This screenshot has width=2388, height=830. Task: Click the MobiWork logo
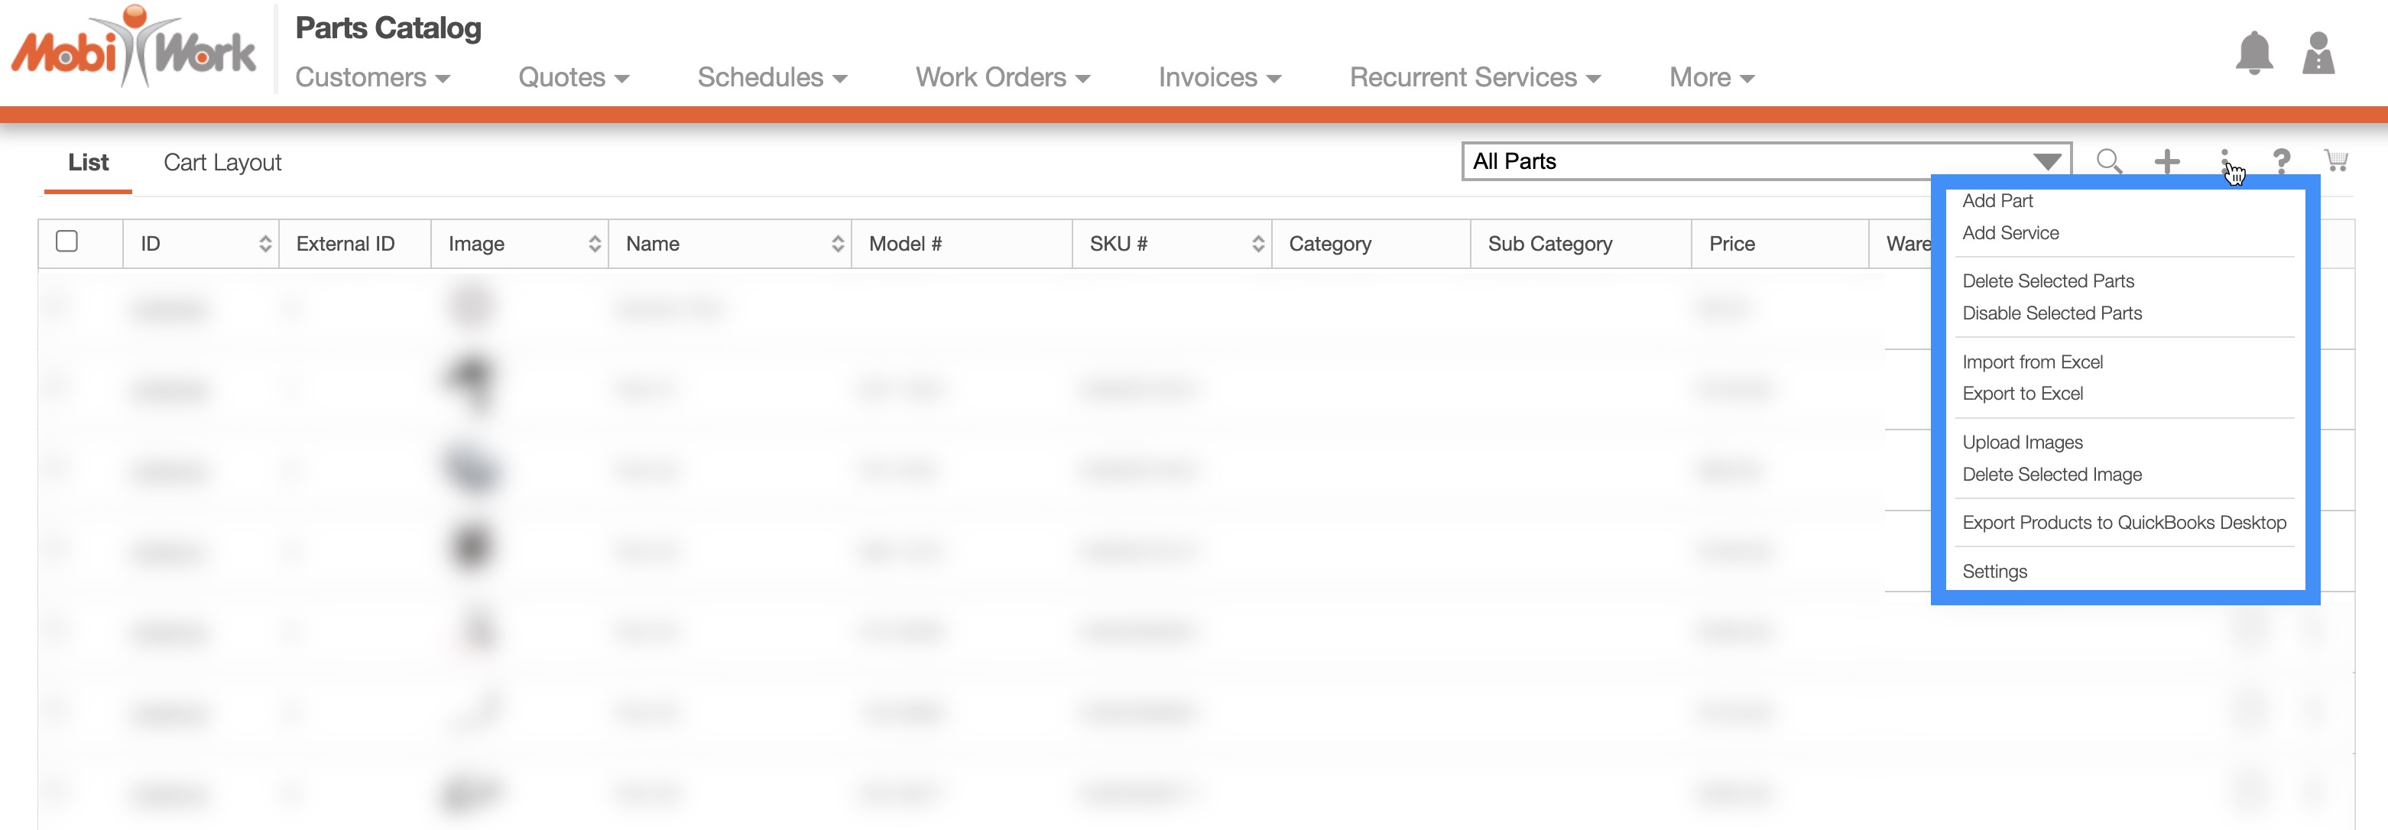(x=132, y=48)
